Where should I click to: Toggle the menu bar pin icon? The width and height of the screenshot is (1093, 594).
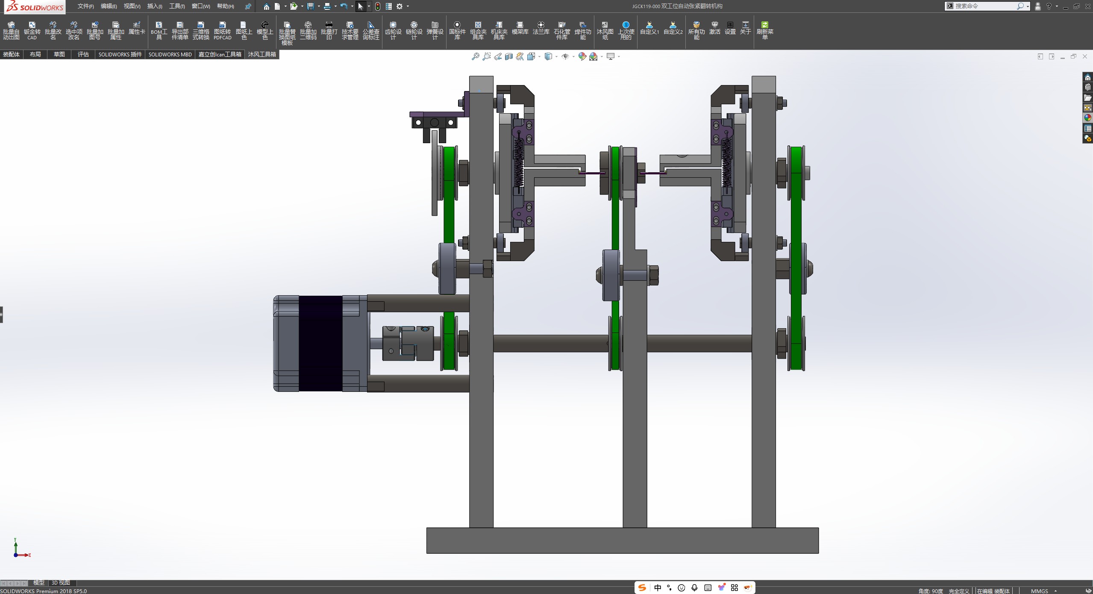248,6
